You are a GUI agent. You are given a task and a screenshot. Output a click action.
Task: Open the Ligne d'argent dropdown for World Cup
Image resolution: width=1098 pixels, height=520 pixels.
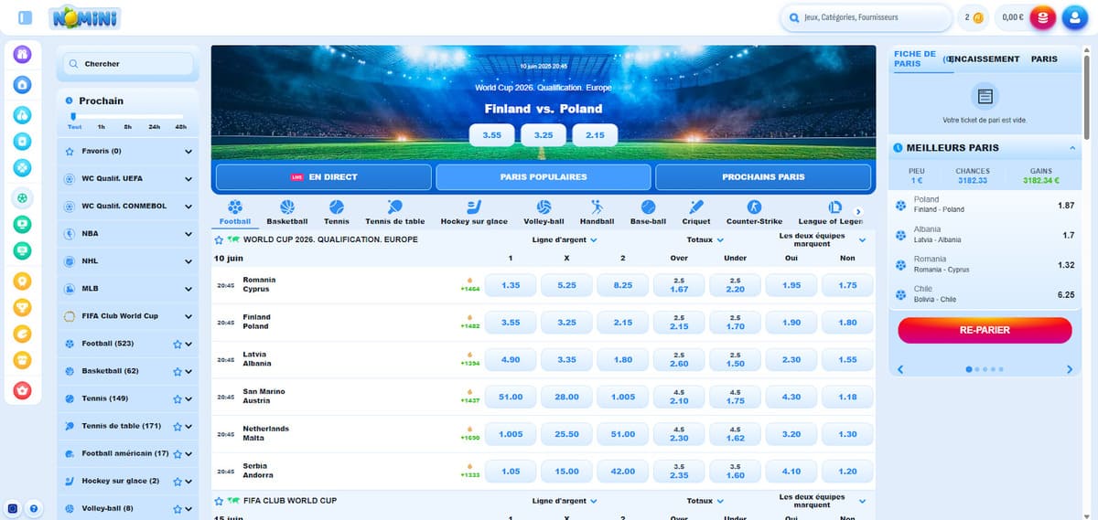point(565,240)
